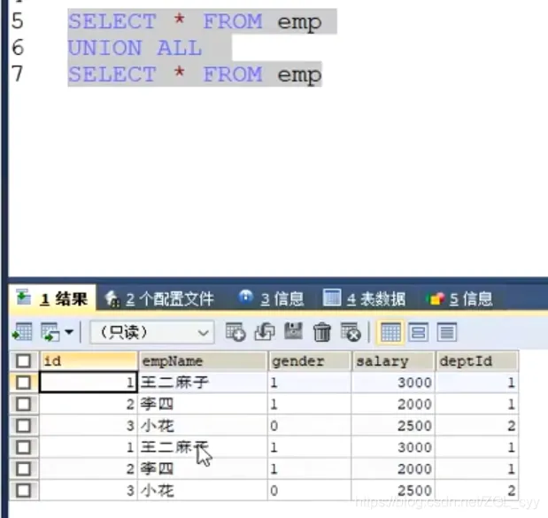Click the colored icon on the 5 信息 tab
The width and height of the screenshot is (548, 518).
pos(435,299)
